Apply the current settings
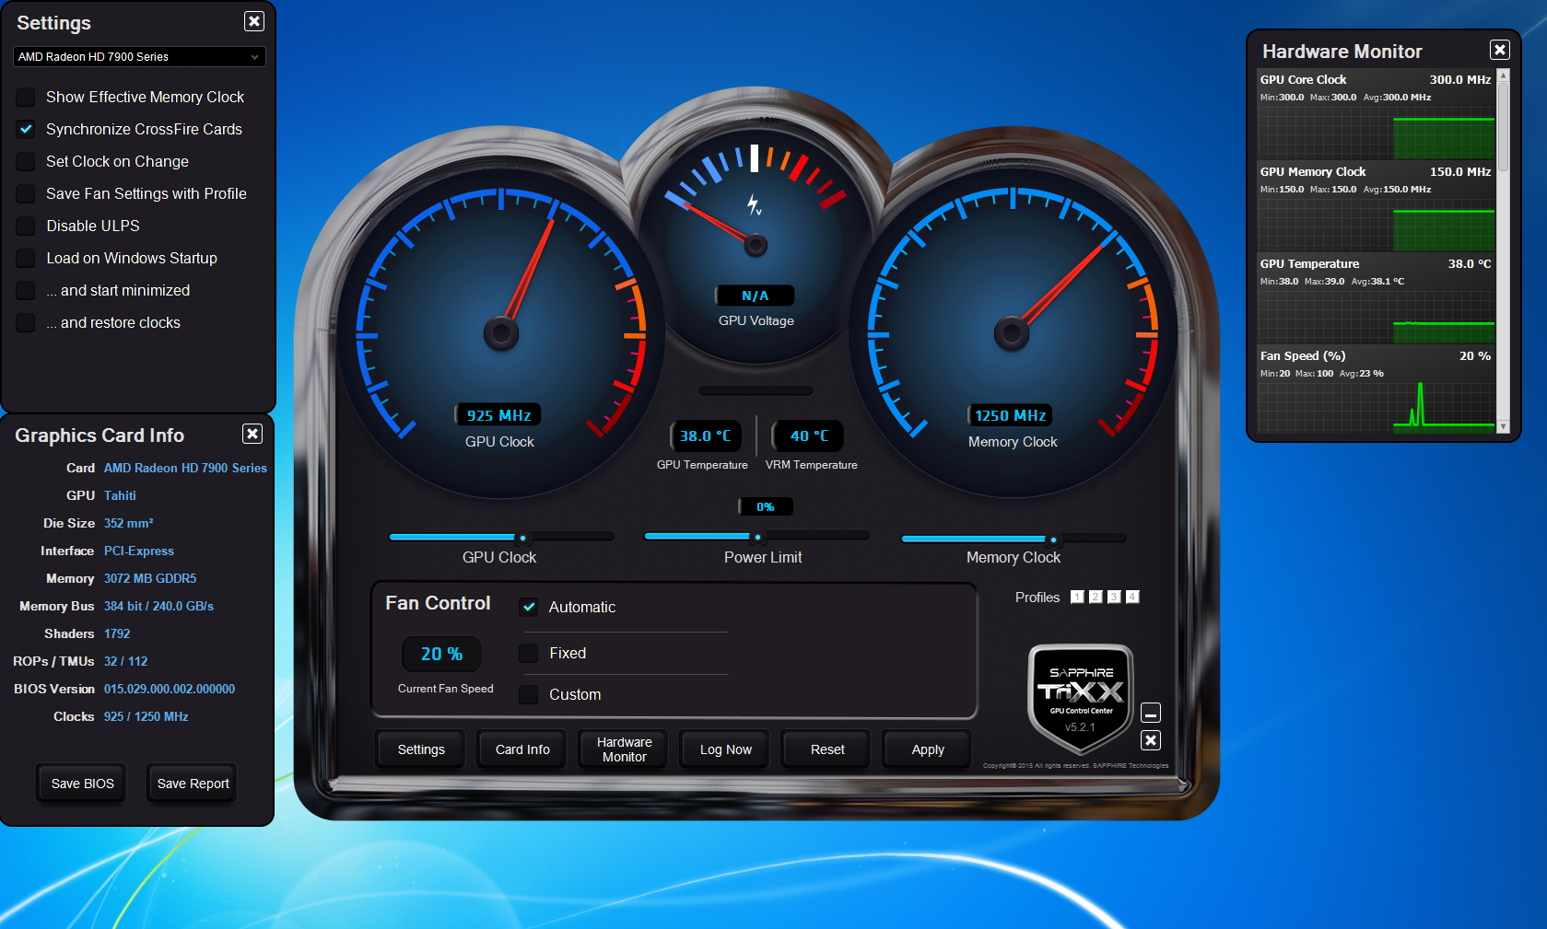 [928, 749]
